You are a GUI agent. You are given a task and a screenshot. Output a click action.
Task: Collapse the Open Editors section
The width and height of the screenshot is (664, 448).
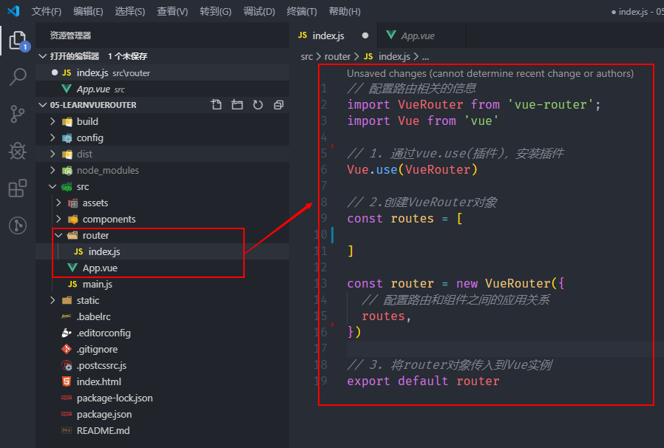click(42, 56)
